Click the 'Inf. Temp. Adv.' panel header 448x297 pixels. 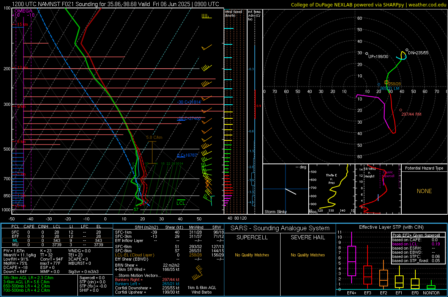(x=255, y=16)
